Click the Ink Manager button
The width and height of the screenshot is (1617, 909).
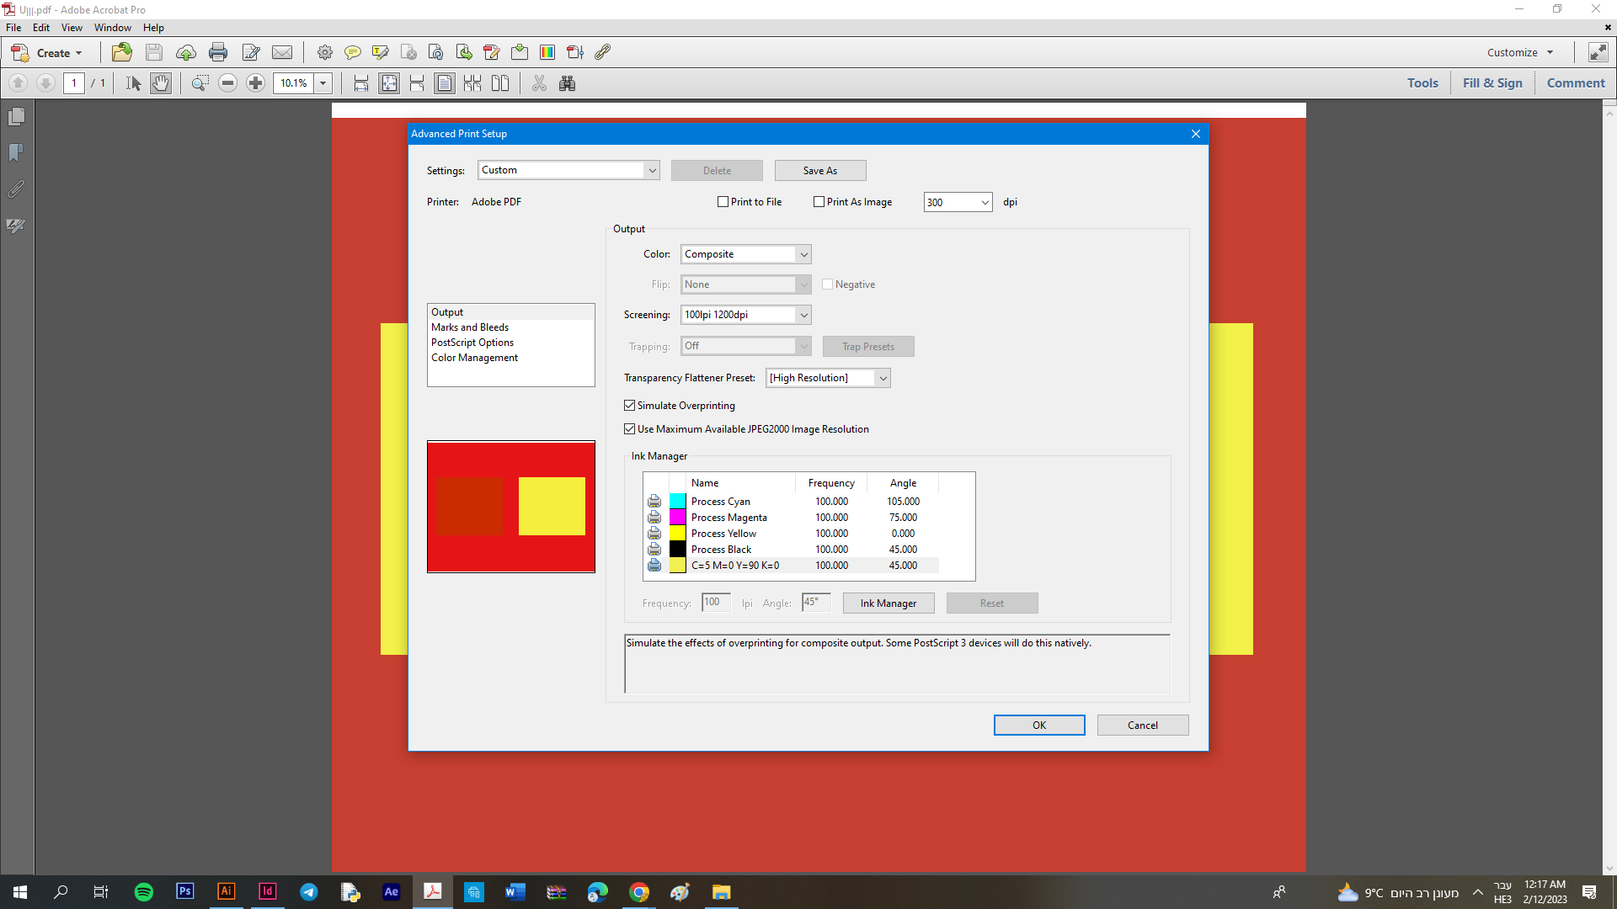click(x=888, y=603)
